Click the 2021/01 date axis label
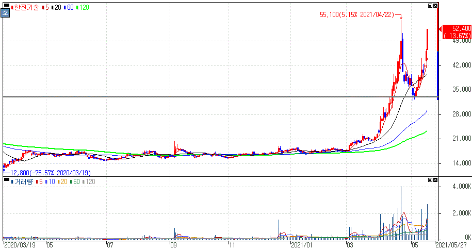Viewport: 472px width, 249px height. coord(302,245)
